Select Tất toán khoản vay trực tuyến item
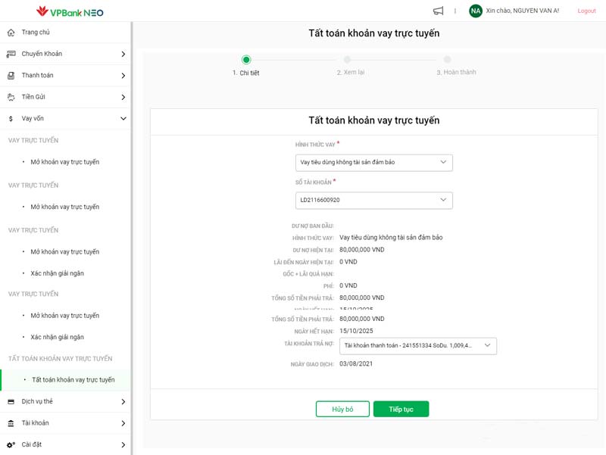The height and width of the screenshot is (455, 606). 73,380
